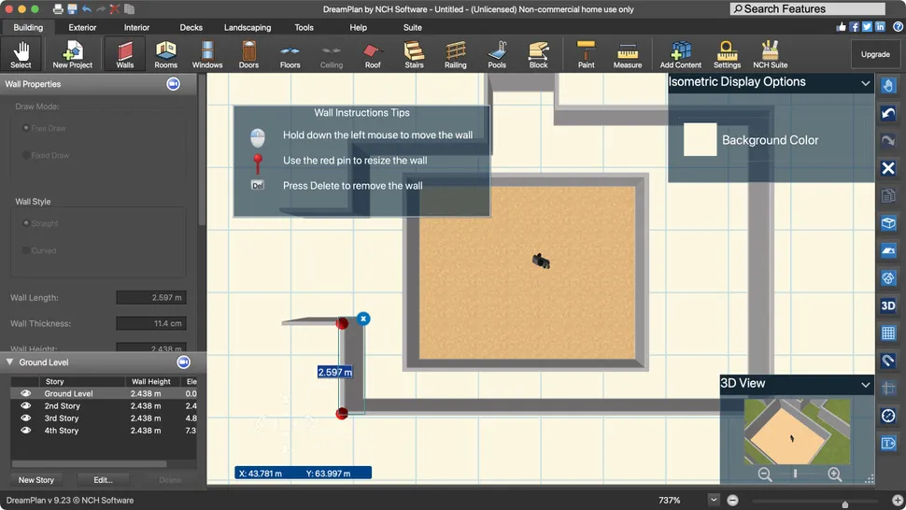This screenshot has width=906, height=510.
Task: Click the Paint tool icon
Action: [586, 54]
